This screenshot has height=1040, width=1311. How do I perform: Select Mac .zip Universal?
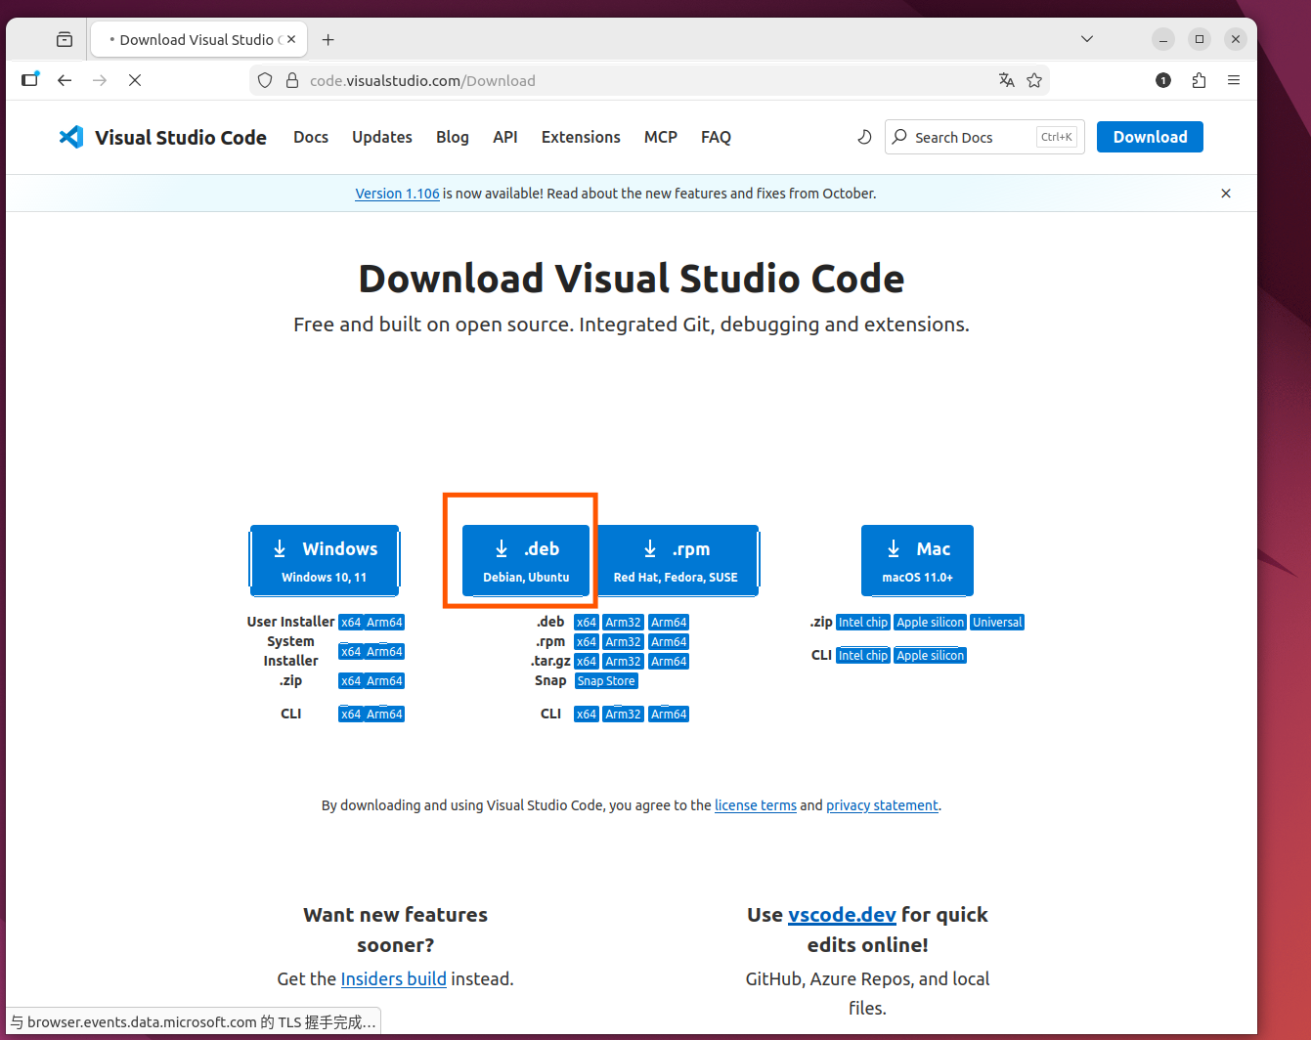[x=997, y=623]
